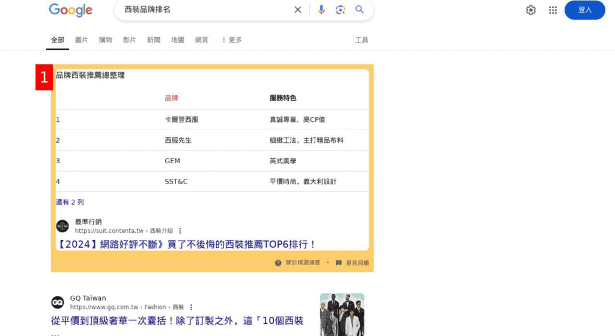Open the 意見回饋 feedback link
615x336 pixels.
pos(357,263)
